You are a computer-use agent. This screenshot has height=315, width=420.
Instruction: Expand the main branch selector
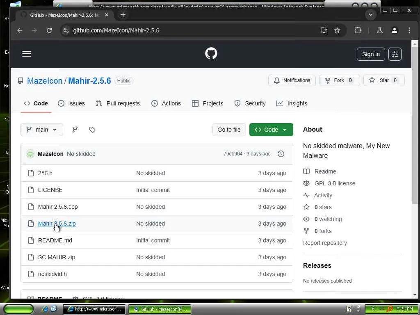tap(42, 130)
